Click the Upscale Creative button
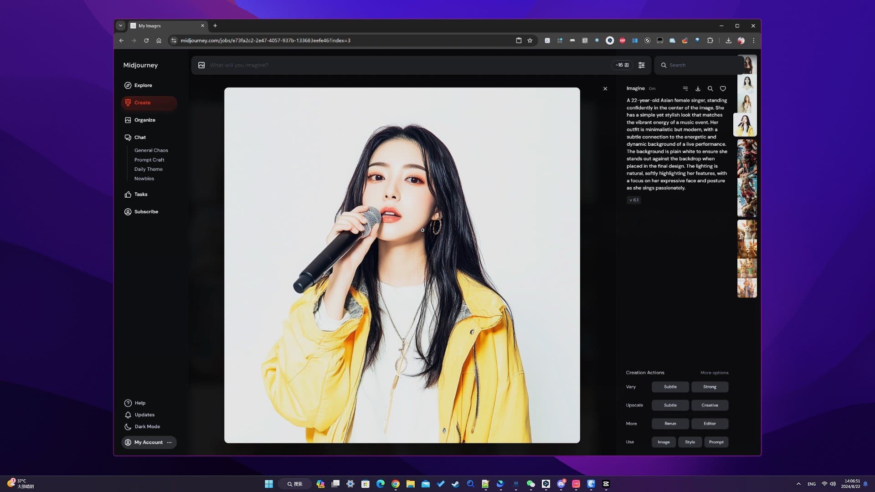 (x=710, y=405)
